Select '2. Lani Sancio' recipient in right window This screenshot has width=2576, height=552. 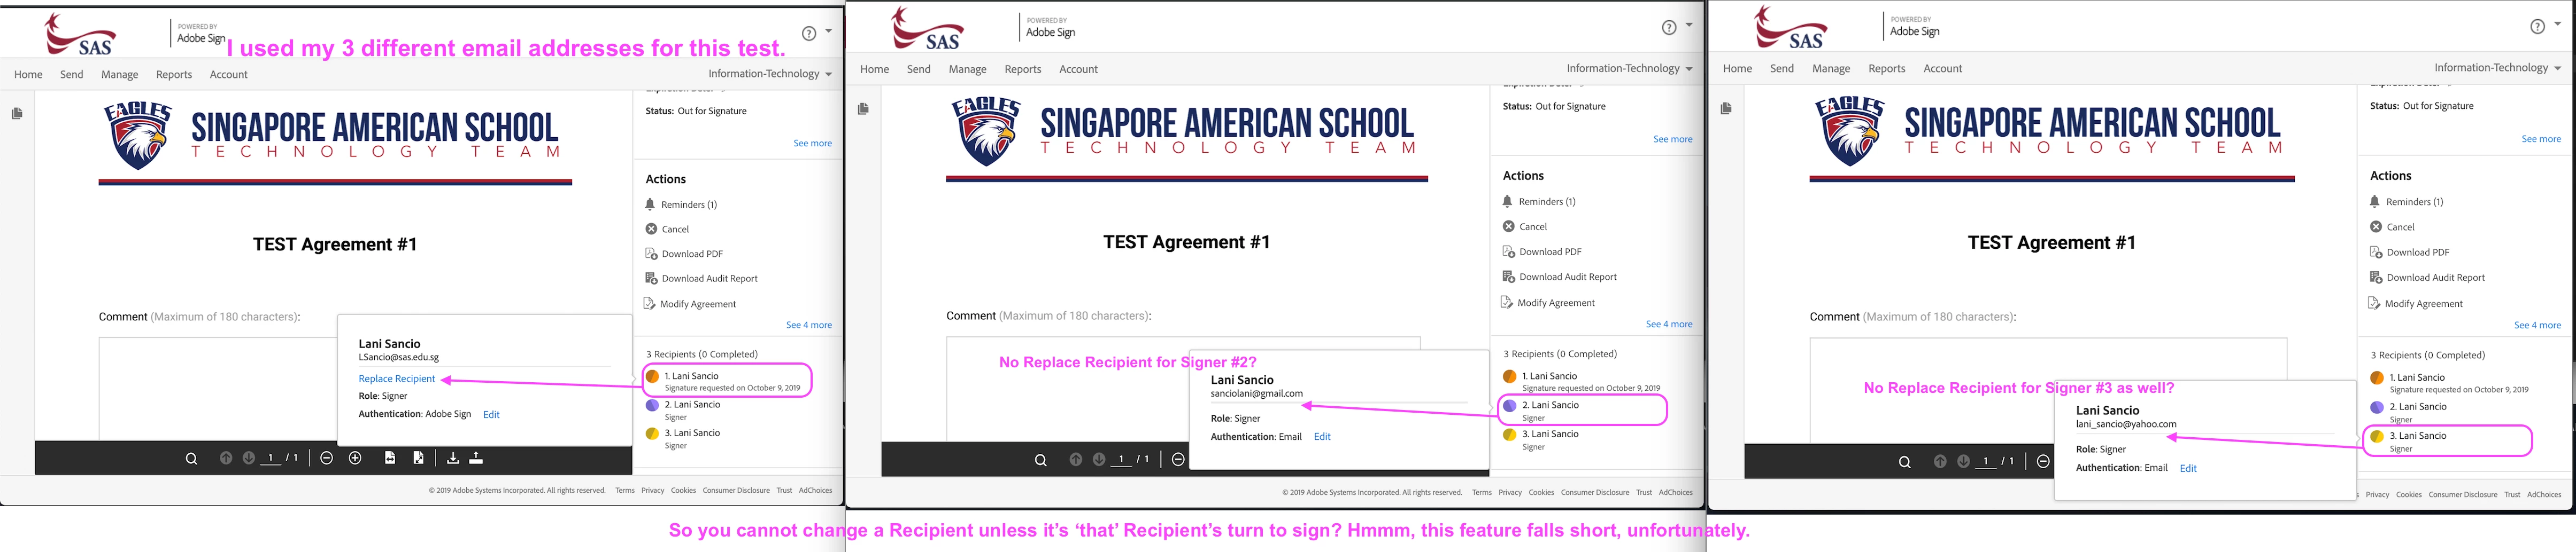point(2418,407)
